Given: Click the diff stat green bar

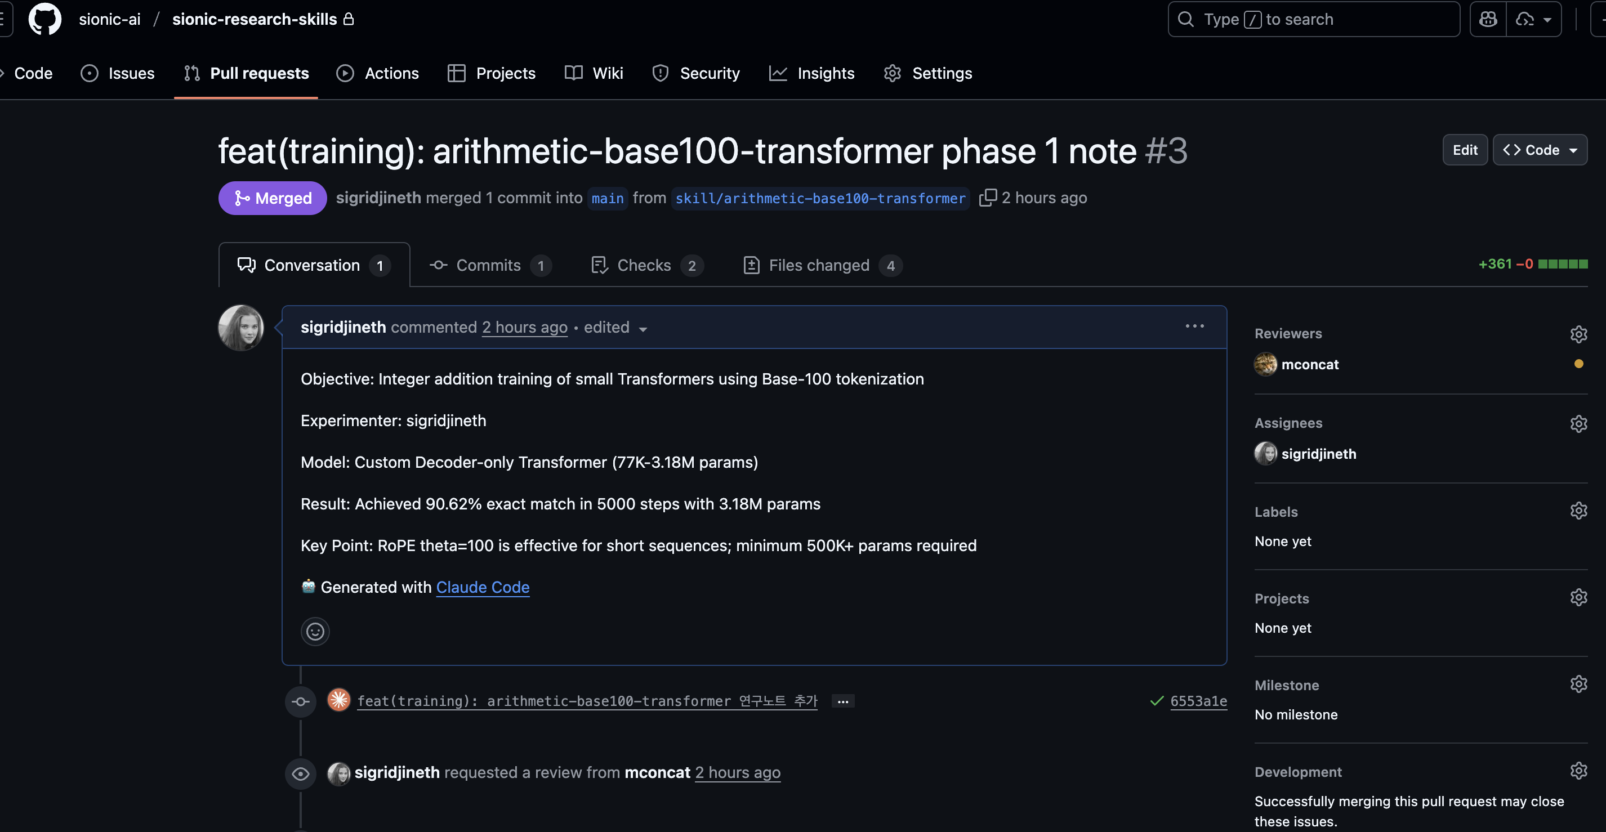Looking at the screenshot, I should click(1562, 264).
